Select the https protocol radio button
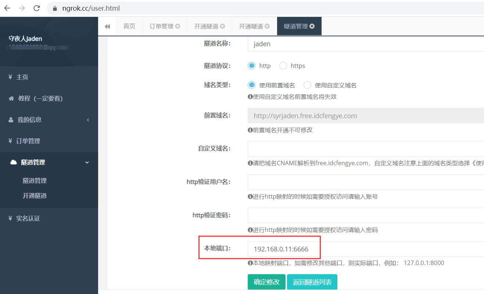Viewport: 484px width, 294px height. (x=283, y=66)
